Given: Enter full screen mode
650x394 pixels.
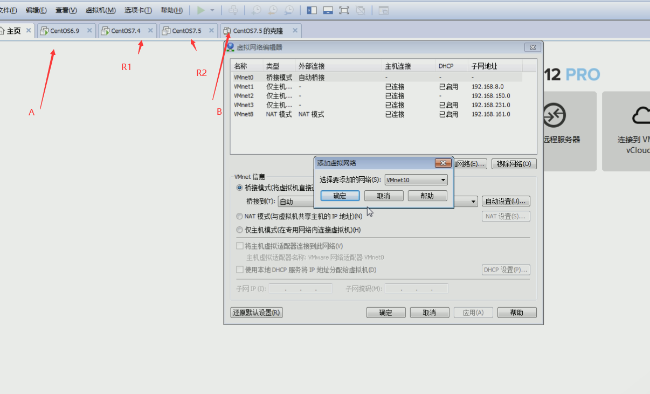Looking at the screenshot, I should (x=344, y=10).
